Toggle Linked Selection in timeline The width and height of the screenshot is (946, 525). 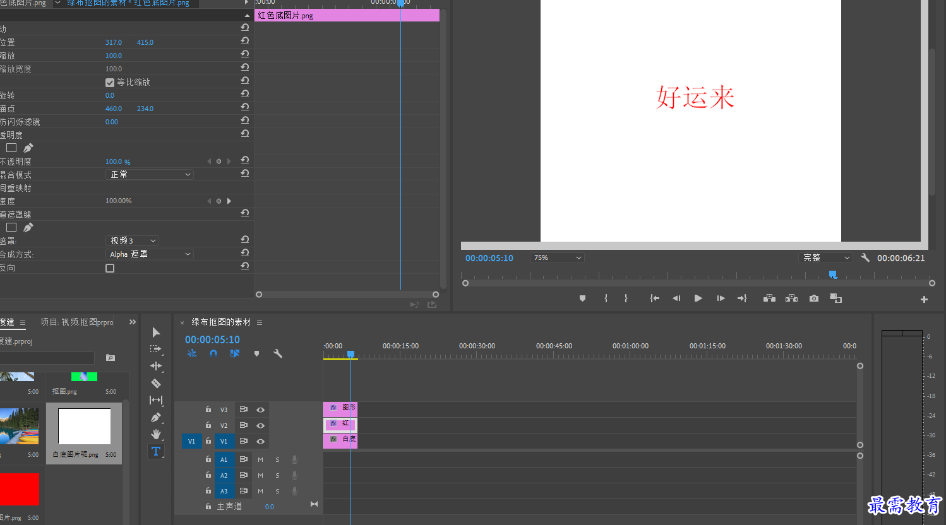point(235,354)
